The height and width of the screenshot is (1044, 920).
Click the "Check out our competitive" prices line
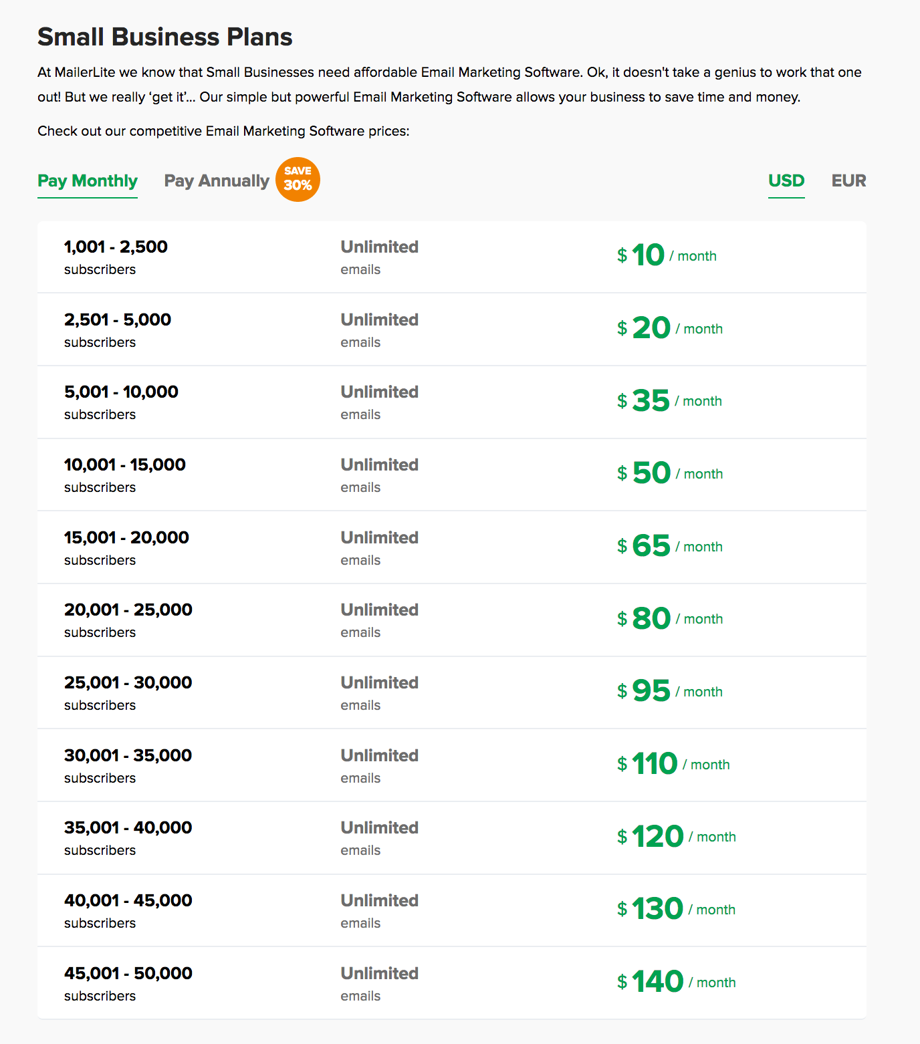coord(223,131)
